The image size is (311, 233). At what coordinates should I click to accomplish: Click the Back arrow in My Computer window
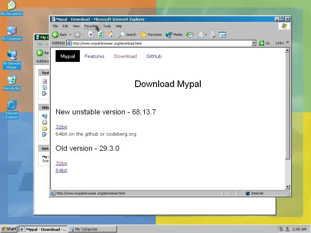coord(40,53)
